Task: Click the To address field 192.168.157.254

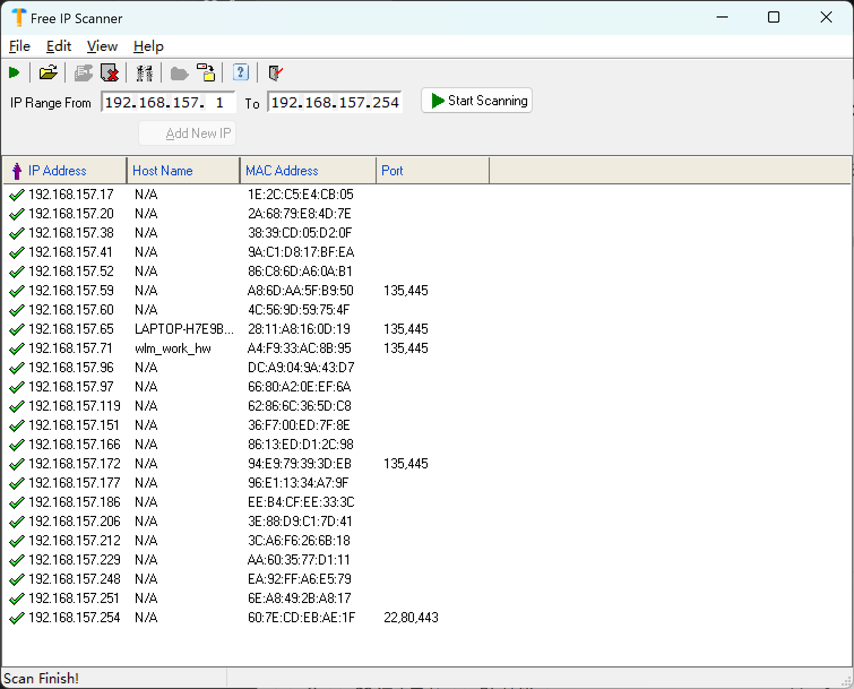Action: [x=335, y=102]
